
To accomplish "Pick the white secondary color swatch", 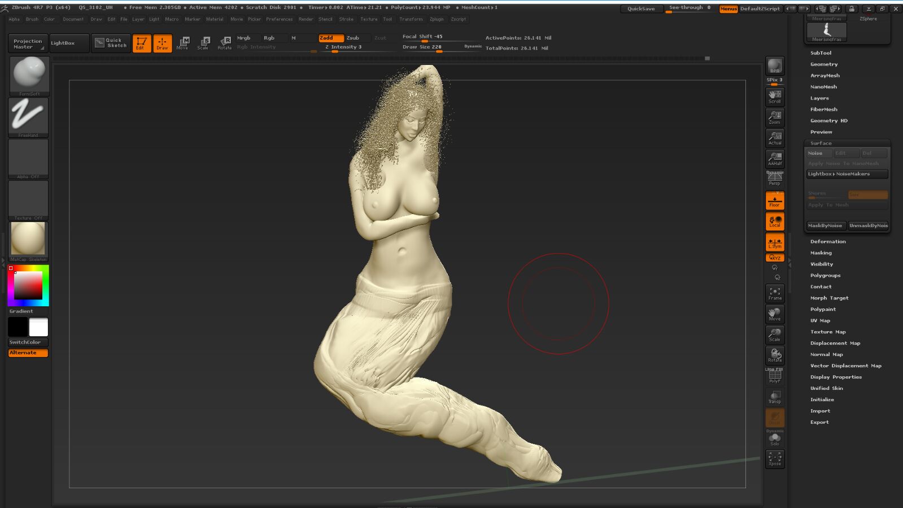I will [38, 327].
